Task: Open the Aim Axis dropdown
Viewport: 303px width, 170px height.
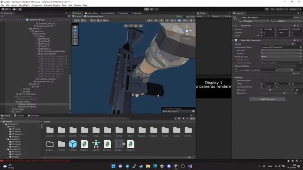Action: [x=281, y=51]
